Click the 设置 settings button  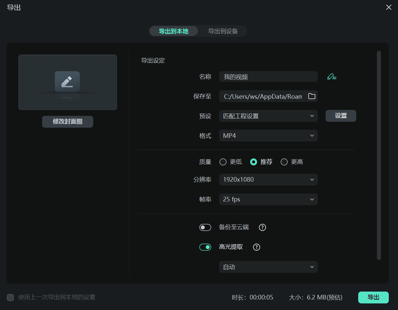(341, 116)
